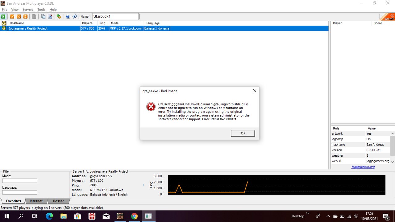This screenshot has width=395, height=222.
Task: Switch to the Internet tab
Action: [36, 201]
